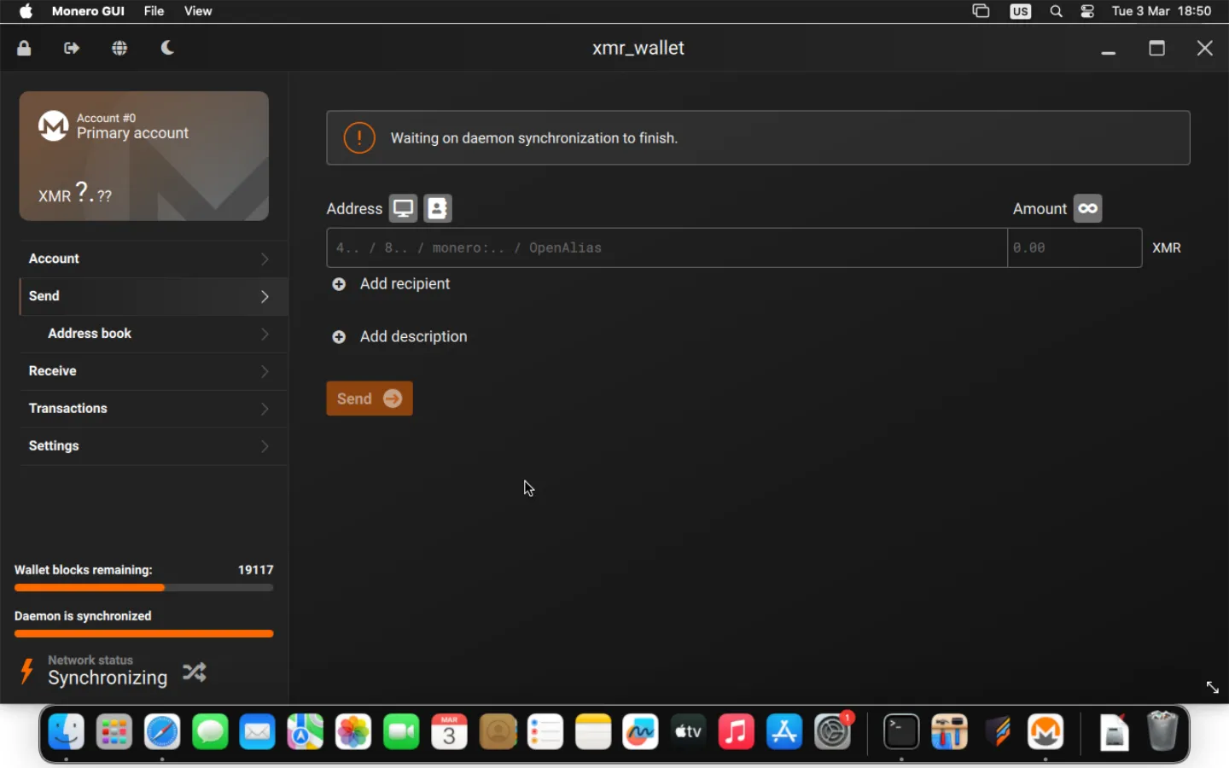This screenshot has width=1229, height=768.
Task: Click the chevron on the Transactions row
Action: point(265,409)
